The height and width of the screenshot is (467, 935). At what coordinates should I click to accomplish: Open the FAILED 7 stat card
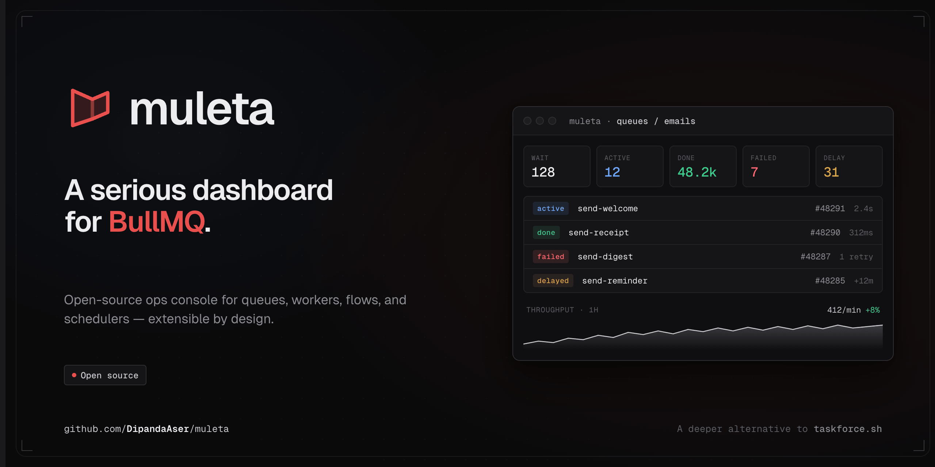click(x=776, y=166)
